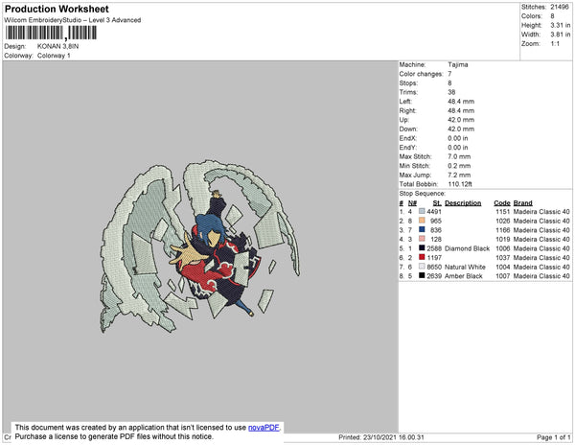Click the light gray 4491 thread swatch
This screenshot has width=575, height=445.
pyautogui.click(x=422, y=212)
